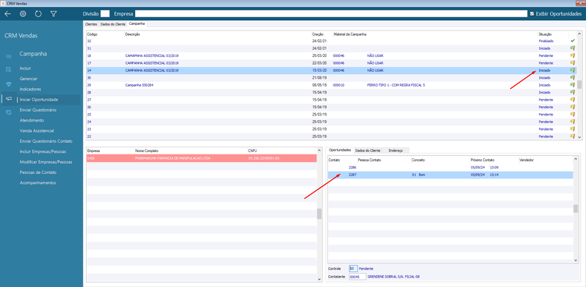
Task: Open Indicadores in the sidebar
Action: [30, 89]
